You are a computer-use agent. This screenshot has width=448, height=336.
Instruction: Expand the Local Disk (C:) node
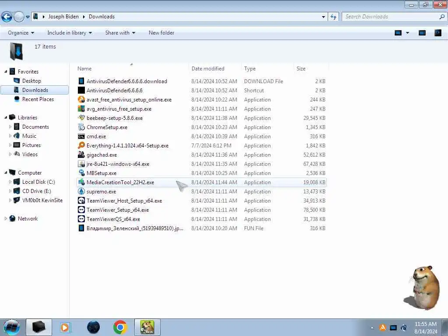(x=10, y=182)
